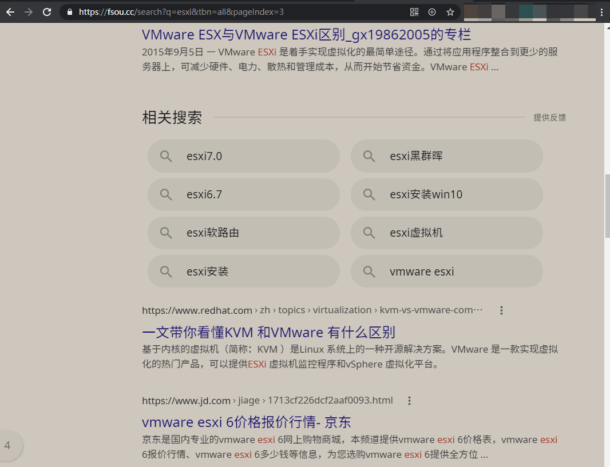Reload the current page
Screen dimensions: 610x467
[x=47, y=11]
